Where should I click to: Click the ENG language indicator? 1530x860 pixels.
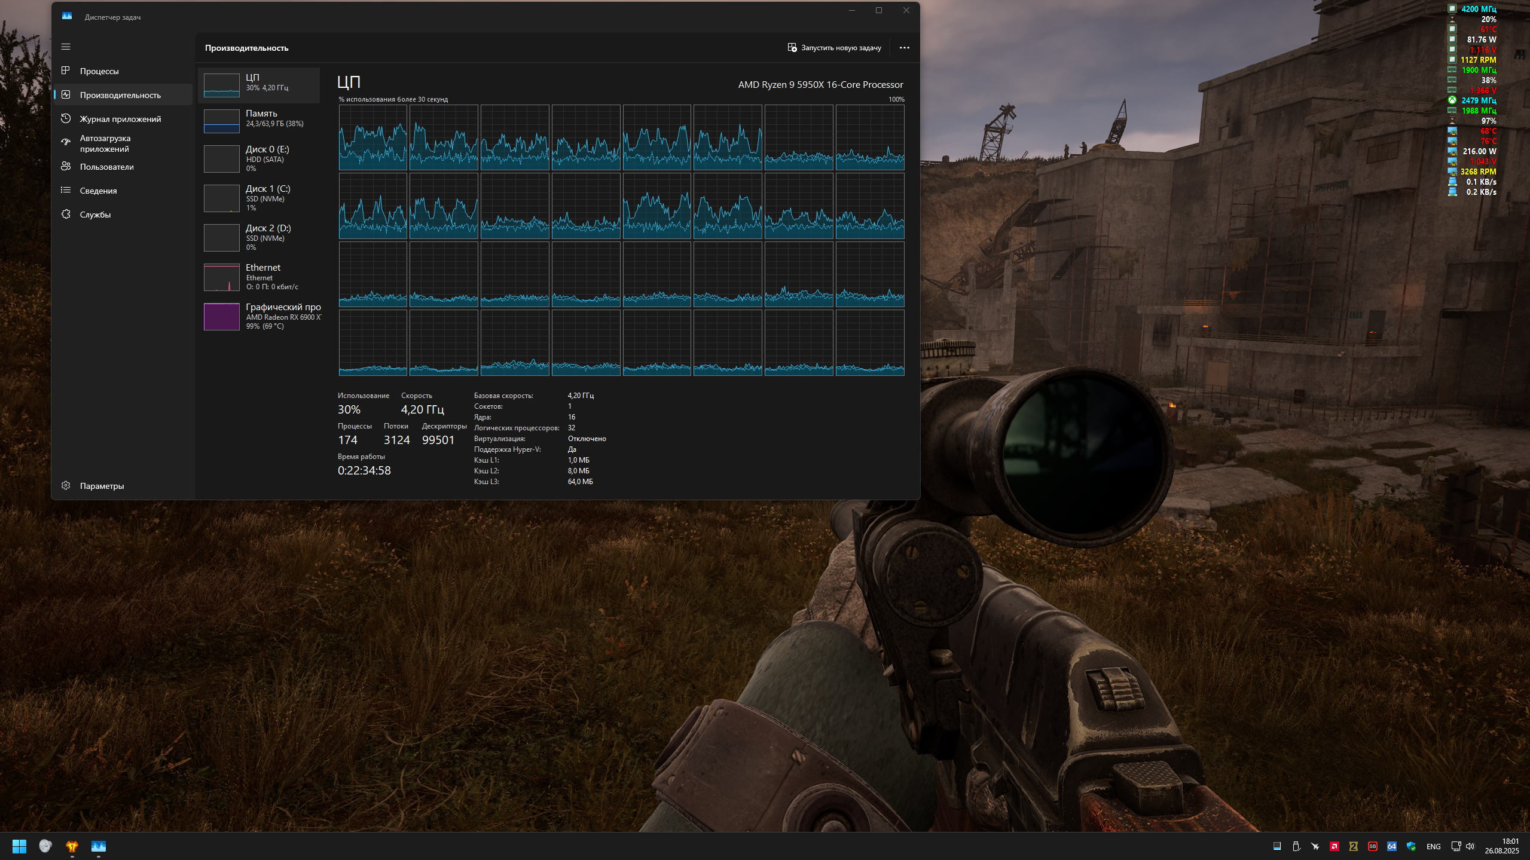pos(1433,846)
